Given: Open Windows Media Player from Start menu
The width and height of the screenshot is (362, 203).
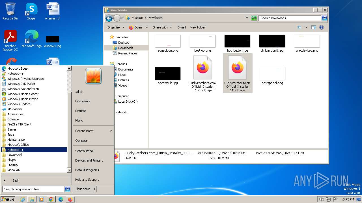Looking at the screenshot, I should pyautogui.click(x=22, y=99).
